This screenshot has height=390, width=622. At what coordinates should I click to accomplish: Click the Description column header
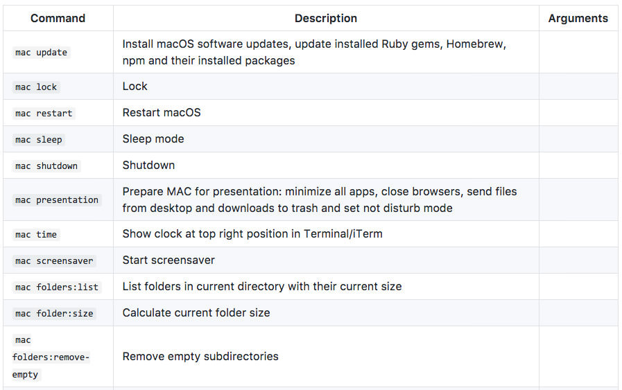326,19
